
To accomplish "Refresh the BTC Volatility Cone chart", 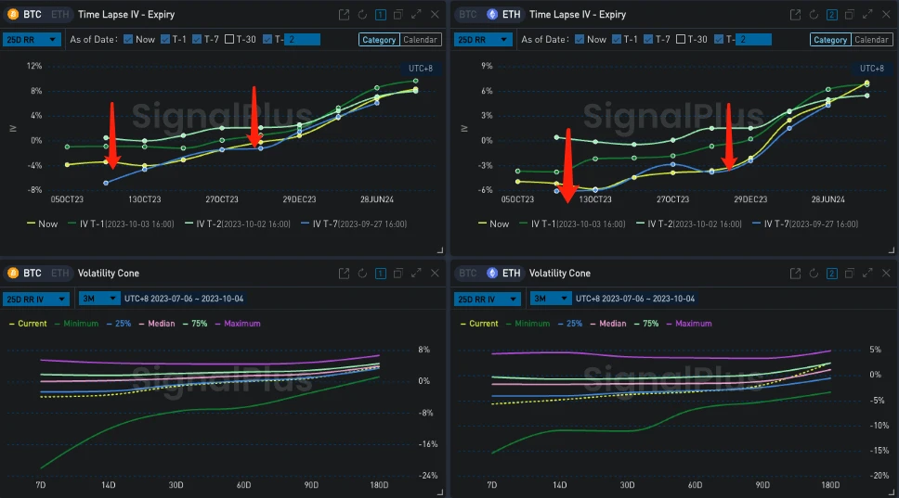I will coord(362,274).
